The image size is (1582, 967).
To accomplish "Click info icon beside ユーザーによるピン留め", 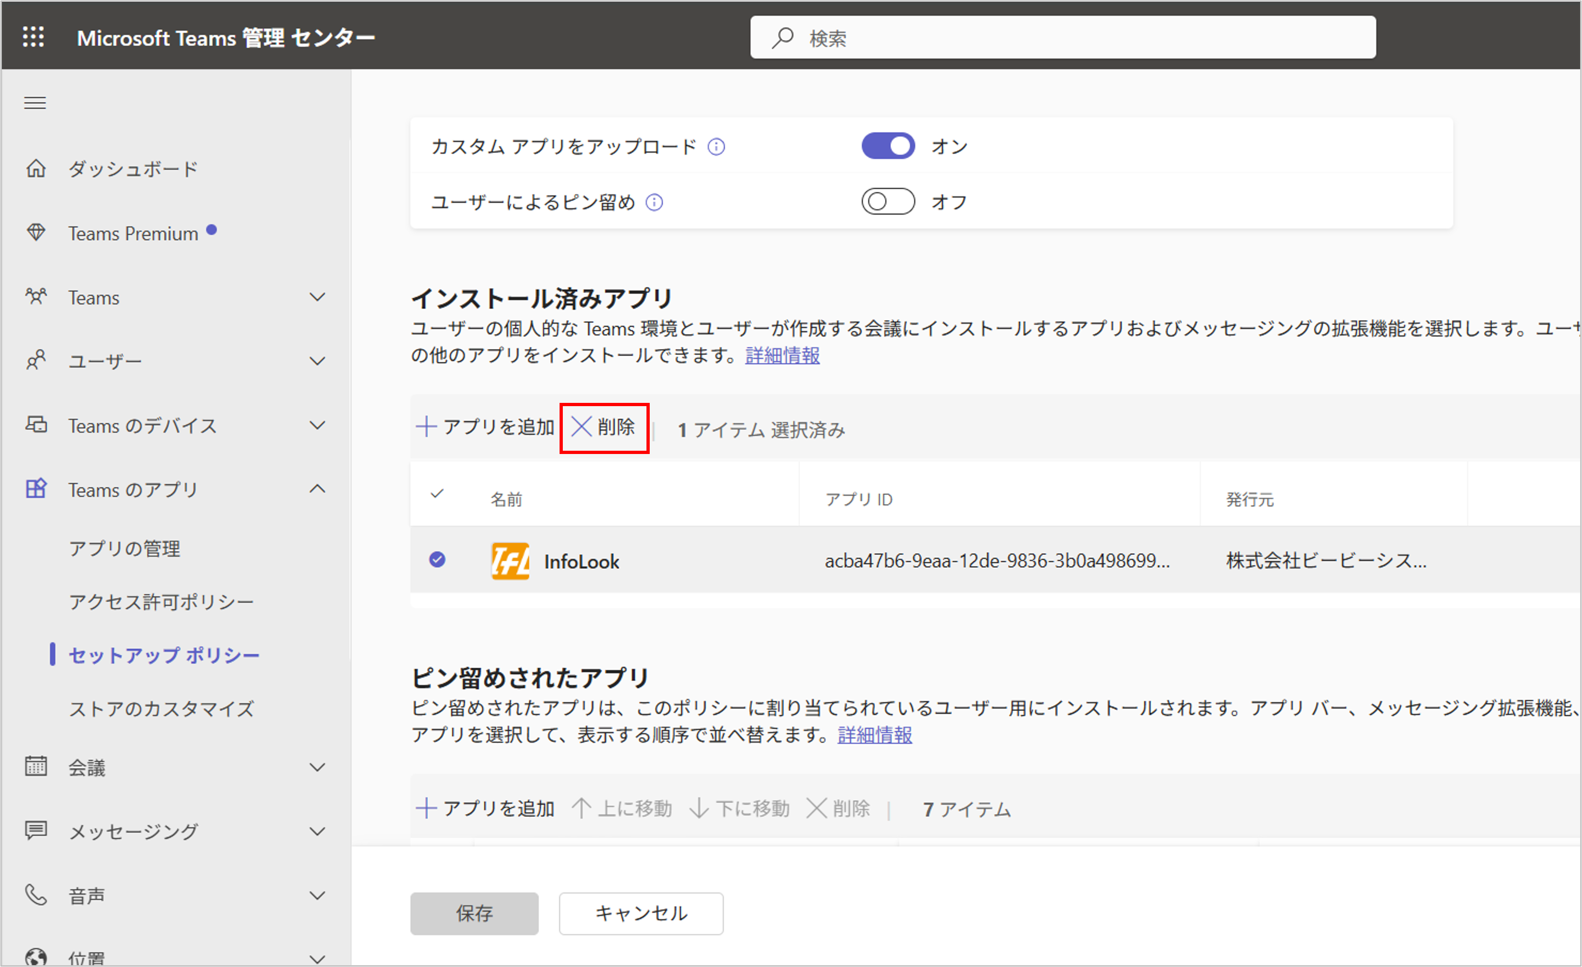I will click(653, 203).
